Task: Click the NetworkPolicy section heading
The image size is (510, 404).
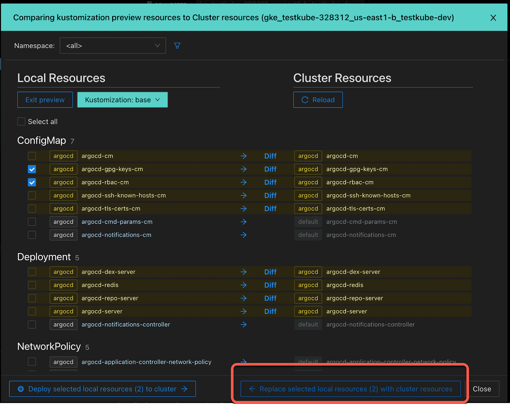Action: 49,346
